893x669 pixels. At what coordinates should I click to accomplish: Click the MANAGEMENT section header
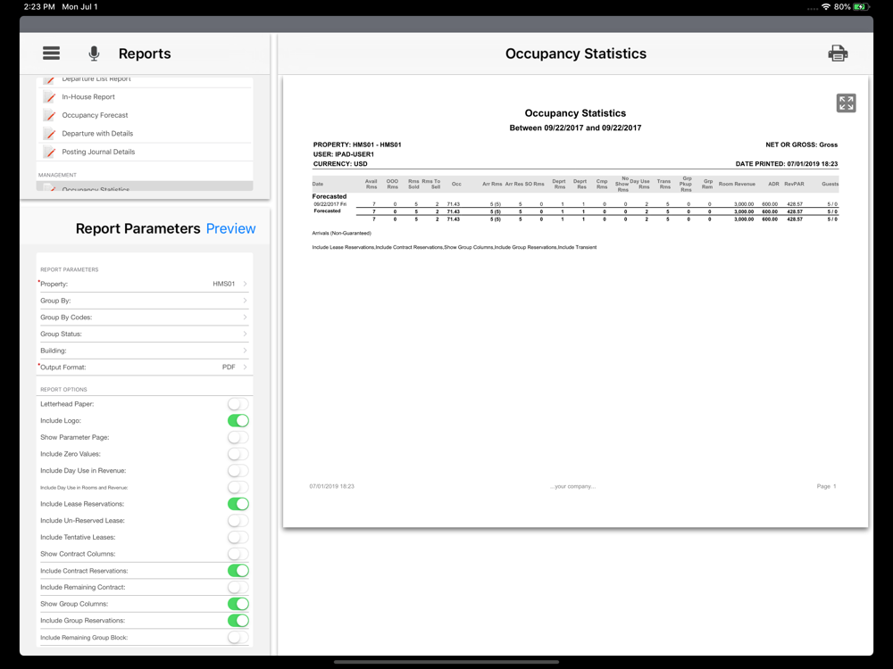tap(57, 175)
